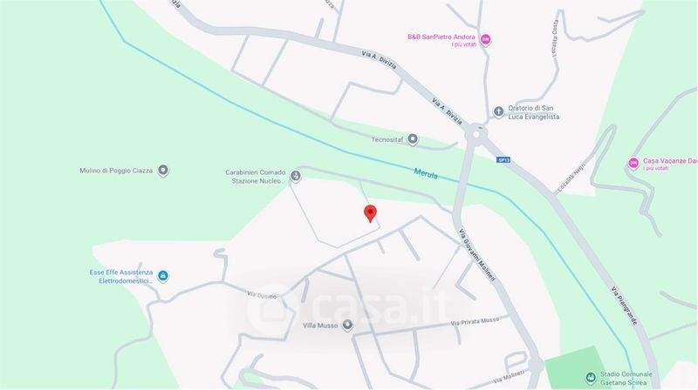Click the Esse Effe Assistenza shop icon
The image size is (698, 390).
tap(163, 276)
